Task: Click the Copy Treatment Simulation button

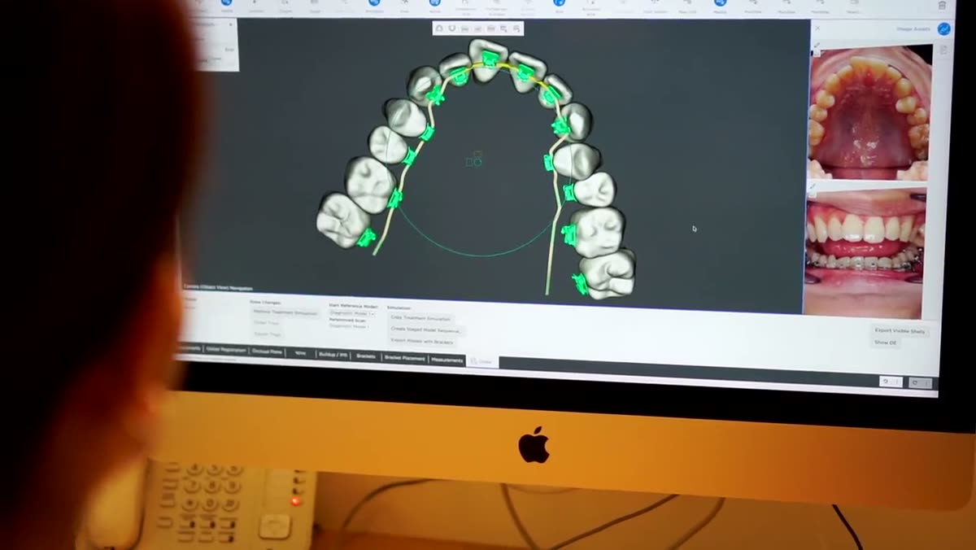Action: tap(420, 318)
